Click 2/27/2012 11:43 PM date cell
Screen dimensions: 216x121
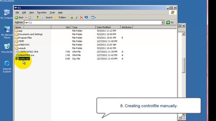107,59
